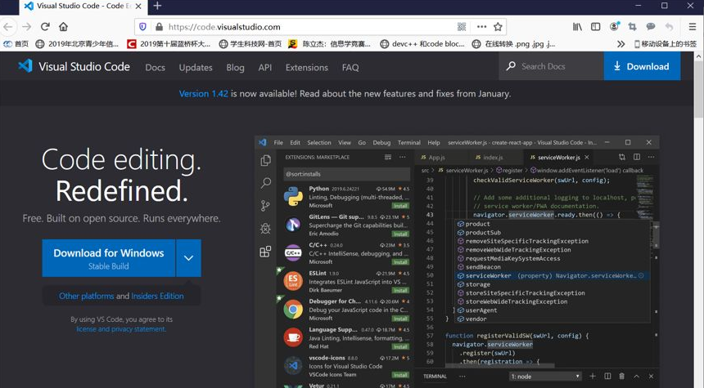The width and height of the screenshot is (704, 388).
Task: Open the license and privacy statement link
Action: click(121, 329)
